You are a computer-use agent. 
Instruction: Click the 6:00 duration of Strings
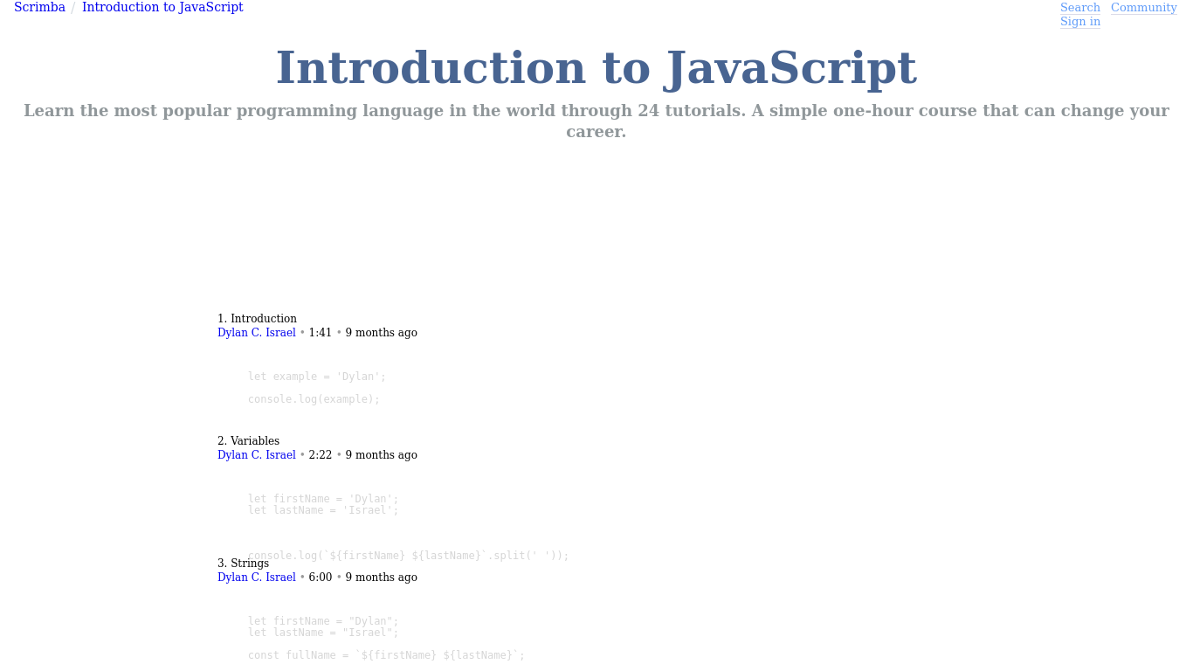320,578
